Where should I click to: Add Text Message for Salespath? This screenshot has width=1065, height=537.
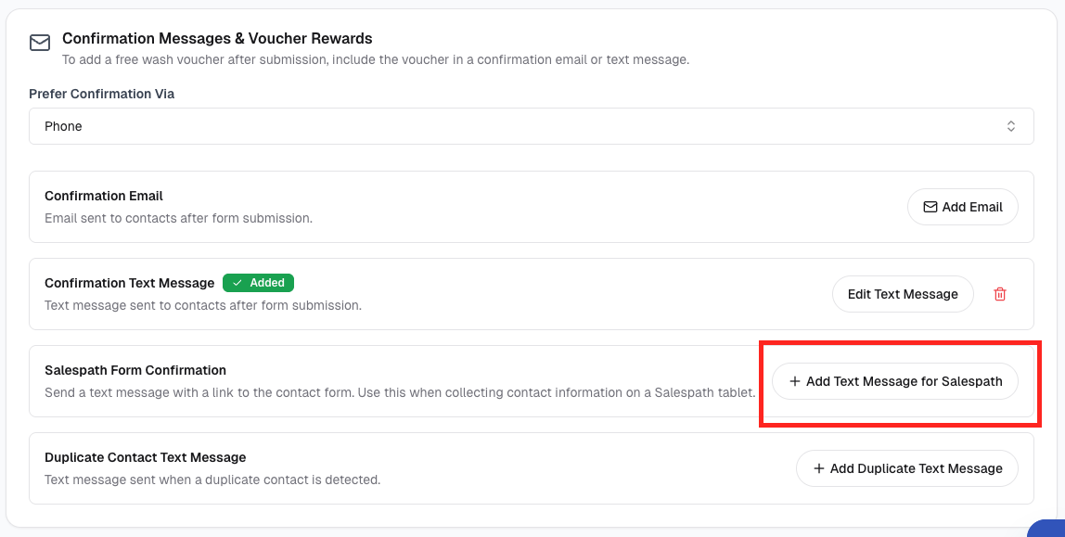click(894, 381)
